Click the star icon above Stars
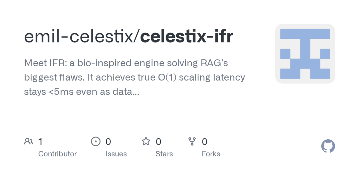 (146, 141)
